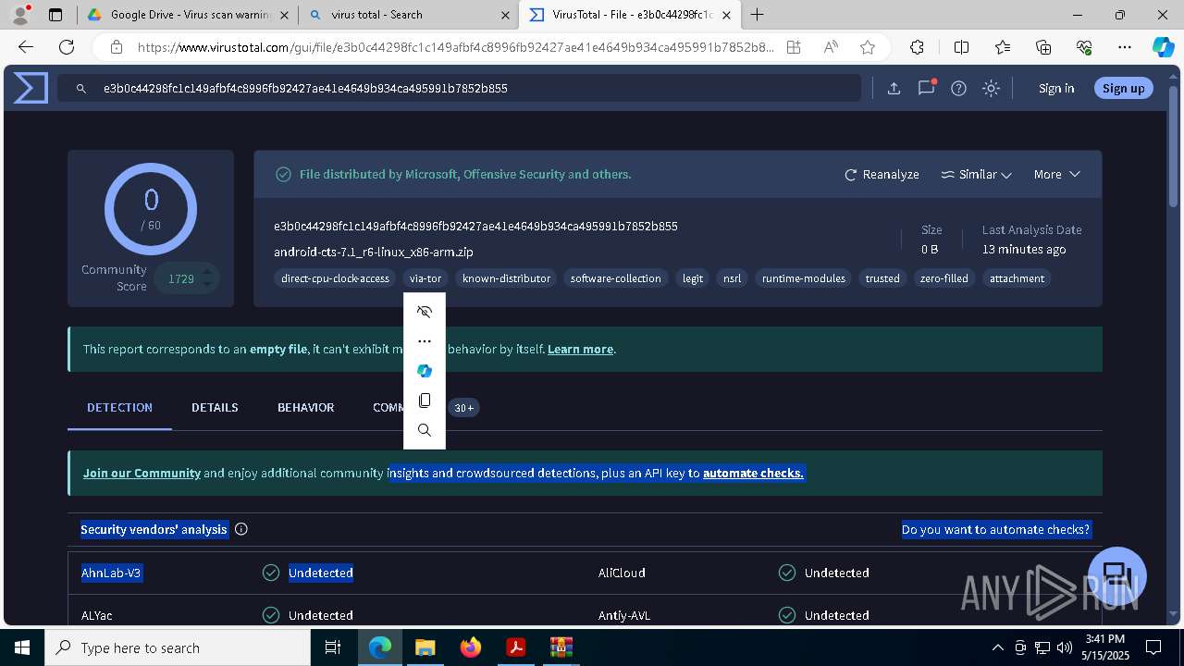
Task: Toggle Edge split screen icon
Action: point(961,47)
